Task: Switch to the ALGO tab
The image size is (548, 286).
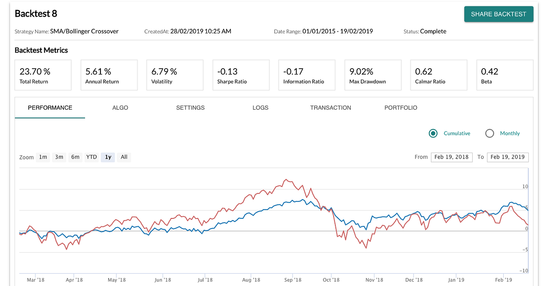Action: tap(120, 108)
